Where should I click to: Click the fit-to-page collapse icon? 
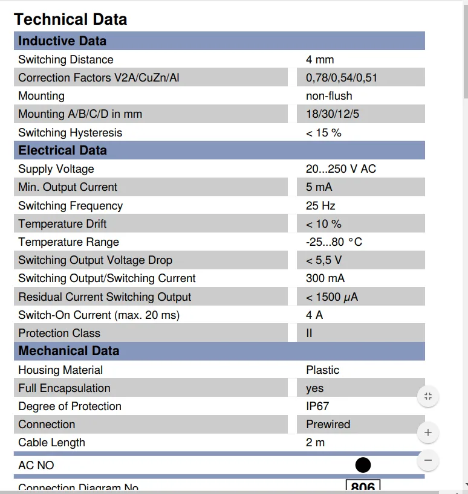(x=428, y=396)
